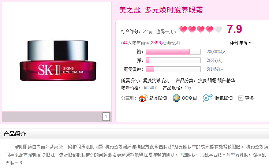The image size is (269, 168).
Task: Open the 产品简介 section header
Action: pyautogui.click(x=15, y=134)
